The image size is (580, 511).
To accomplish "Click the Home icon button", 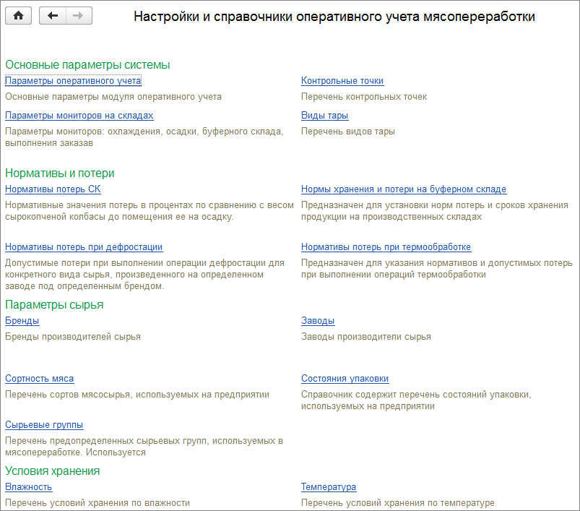I will tap(19, 17).
